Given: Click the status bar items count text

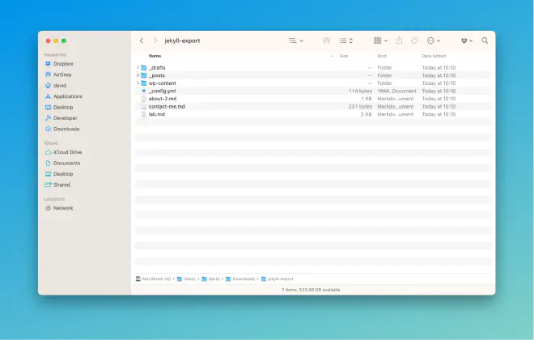Looking at the screenshot, I should (311, 290).
